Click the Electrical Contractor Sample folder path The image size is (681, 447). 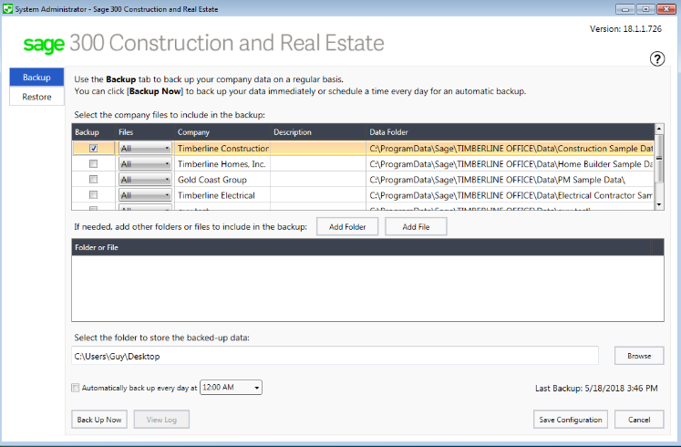pos(511,195)
